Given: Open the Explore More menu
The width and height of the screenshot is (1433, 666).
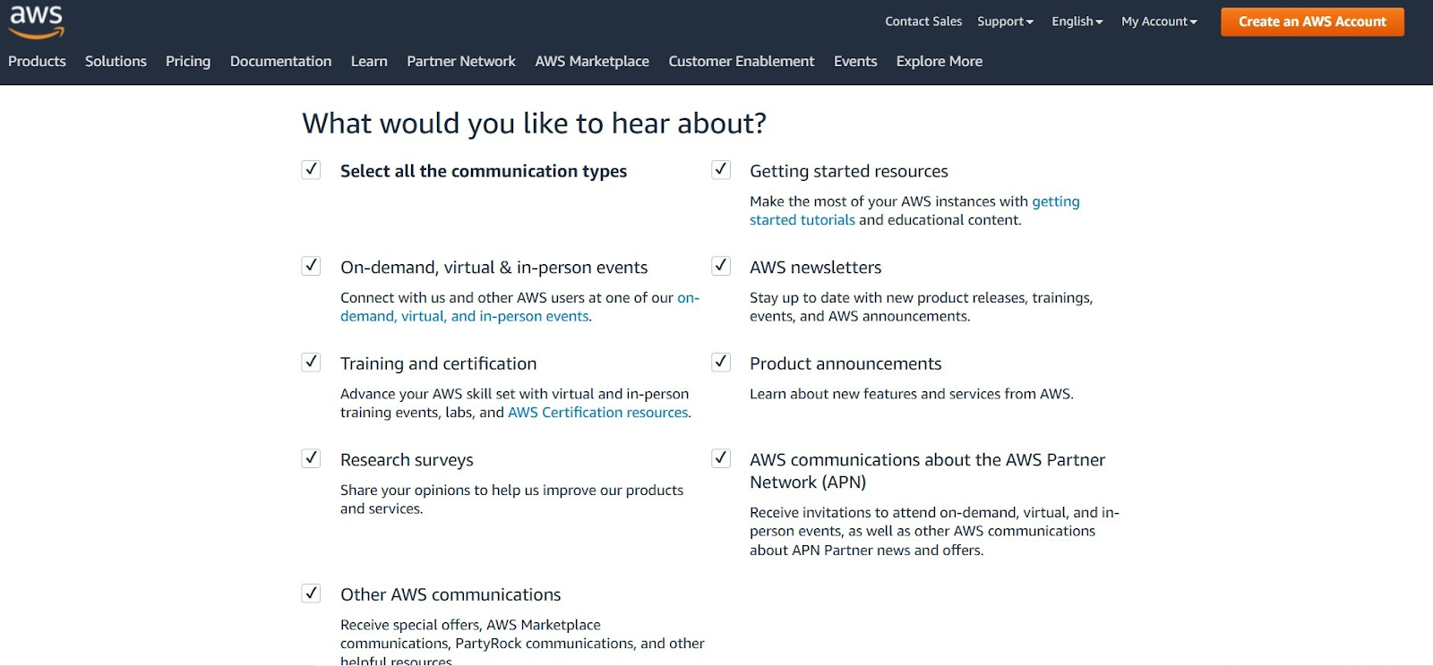Looking at the screenshot, I should [940, 61].
